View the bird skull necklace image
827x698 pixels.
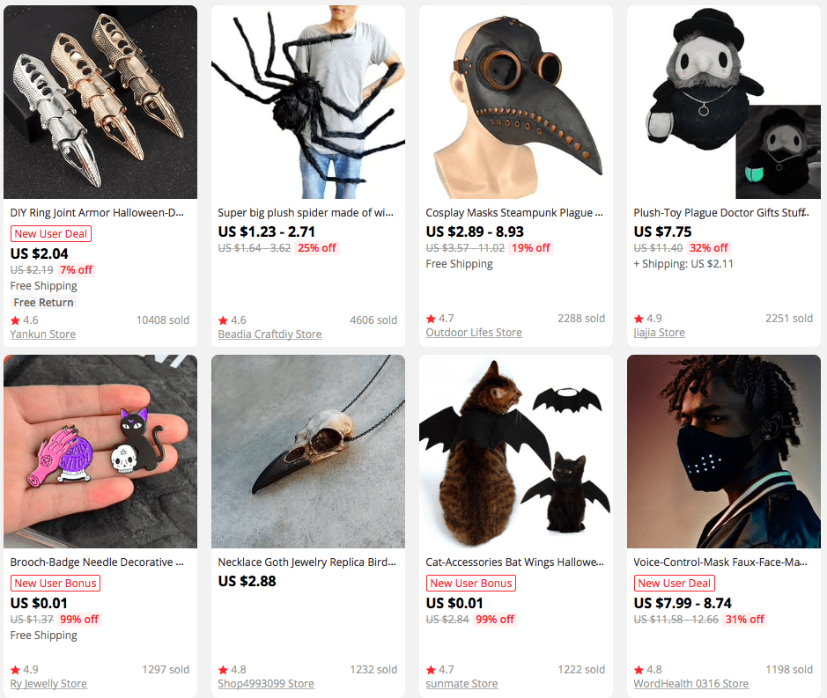tap(308, 452)
